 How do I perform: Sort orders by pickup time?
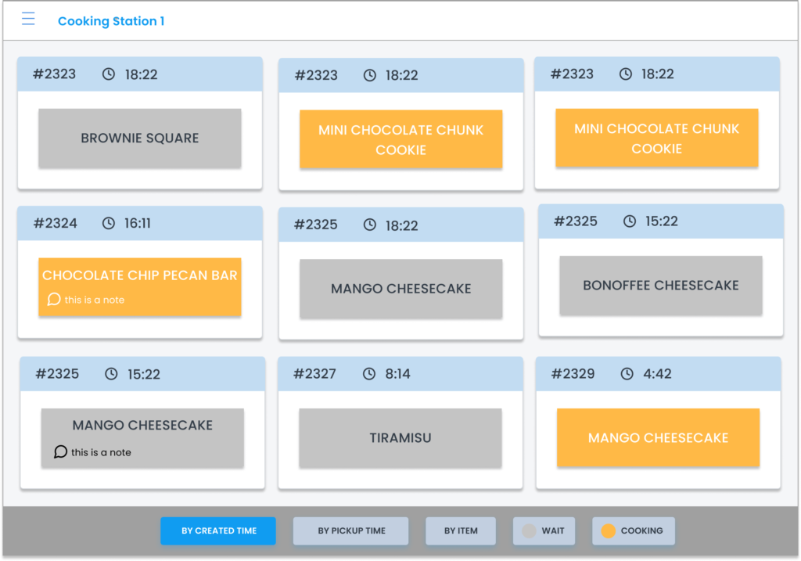click(x=351, y=530)
